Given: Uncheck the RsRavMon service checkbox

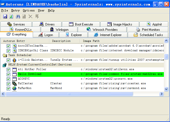Looking at the screenshot, I should [x=8, y=88].
